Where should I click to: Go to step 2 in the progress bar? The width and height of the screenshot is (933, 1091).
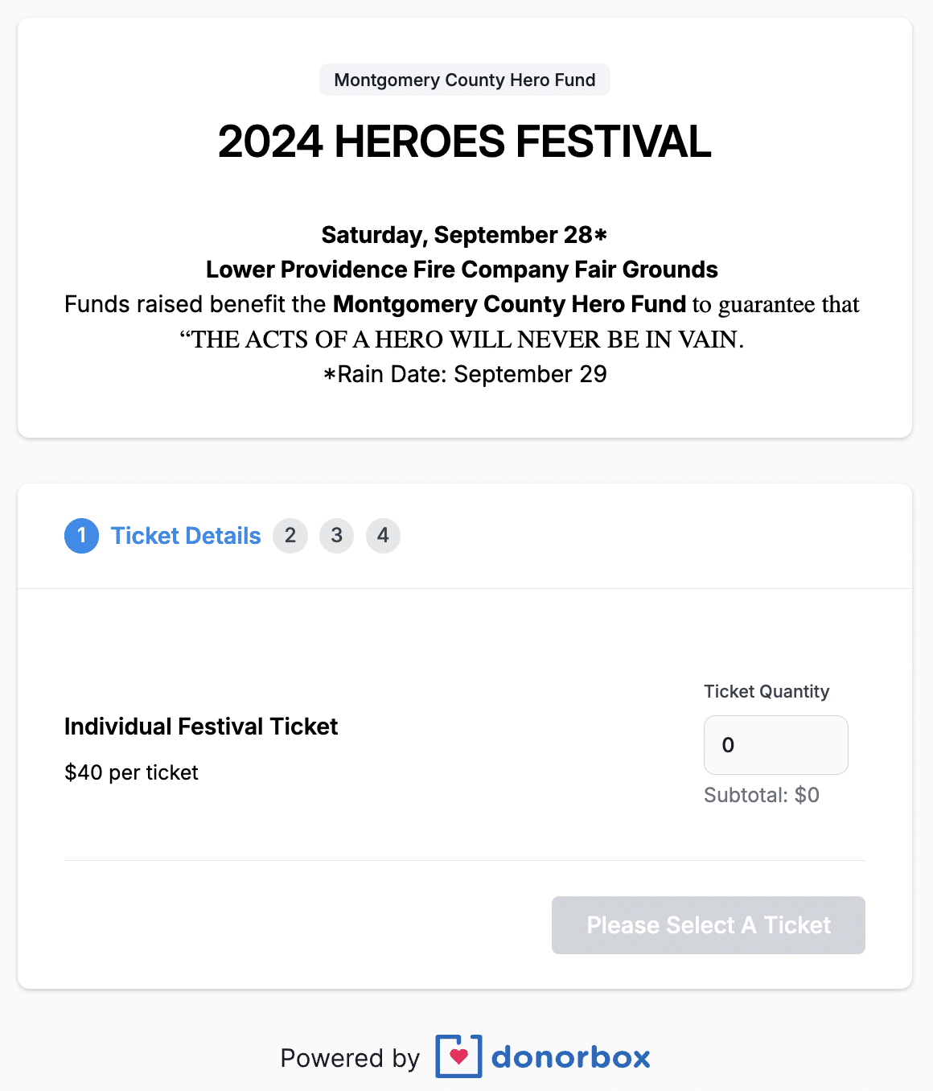[x=290, y=536]
